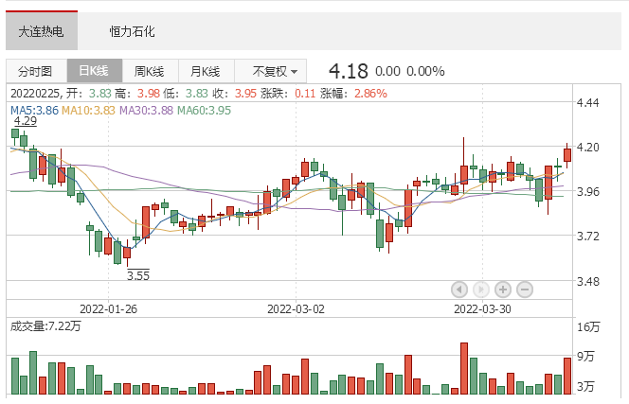Switch to 恒力石化 stock tab
The image size is (629, 404).
(132, 31)
